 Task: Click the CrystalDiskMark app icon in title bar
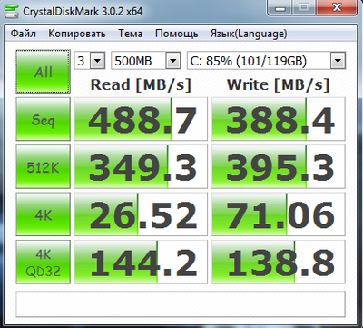tap(11, 12)
